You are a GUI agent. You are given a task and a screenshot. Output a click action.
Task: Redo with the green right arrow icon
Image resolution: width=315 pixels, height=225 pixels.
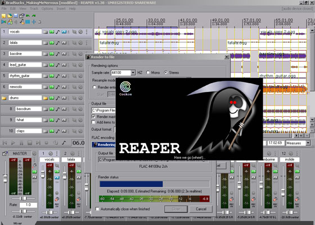coord(34,16)
